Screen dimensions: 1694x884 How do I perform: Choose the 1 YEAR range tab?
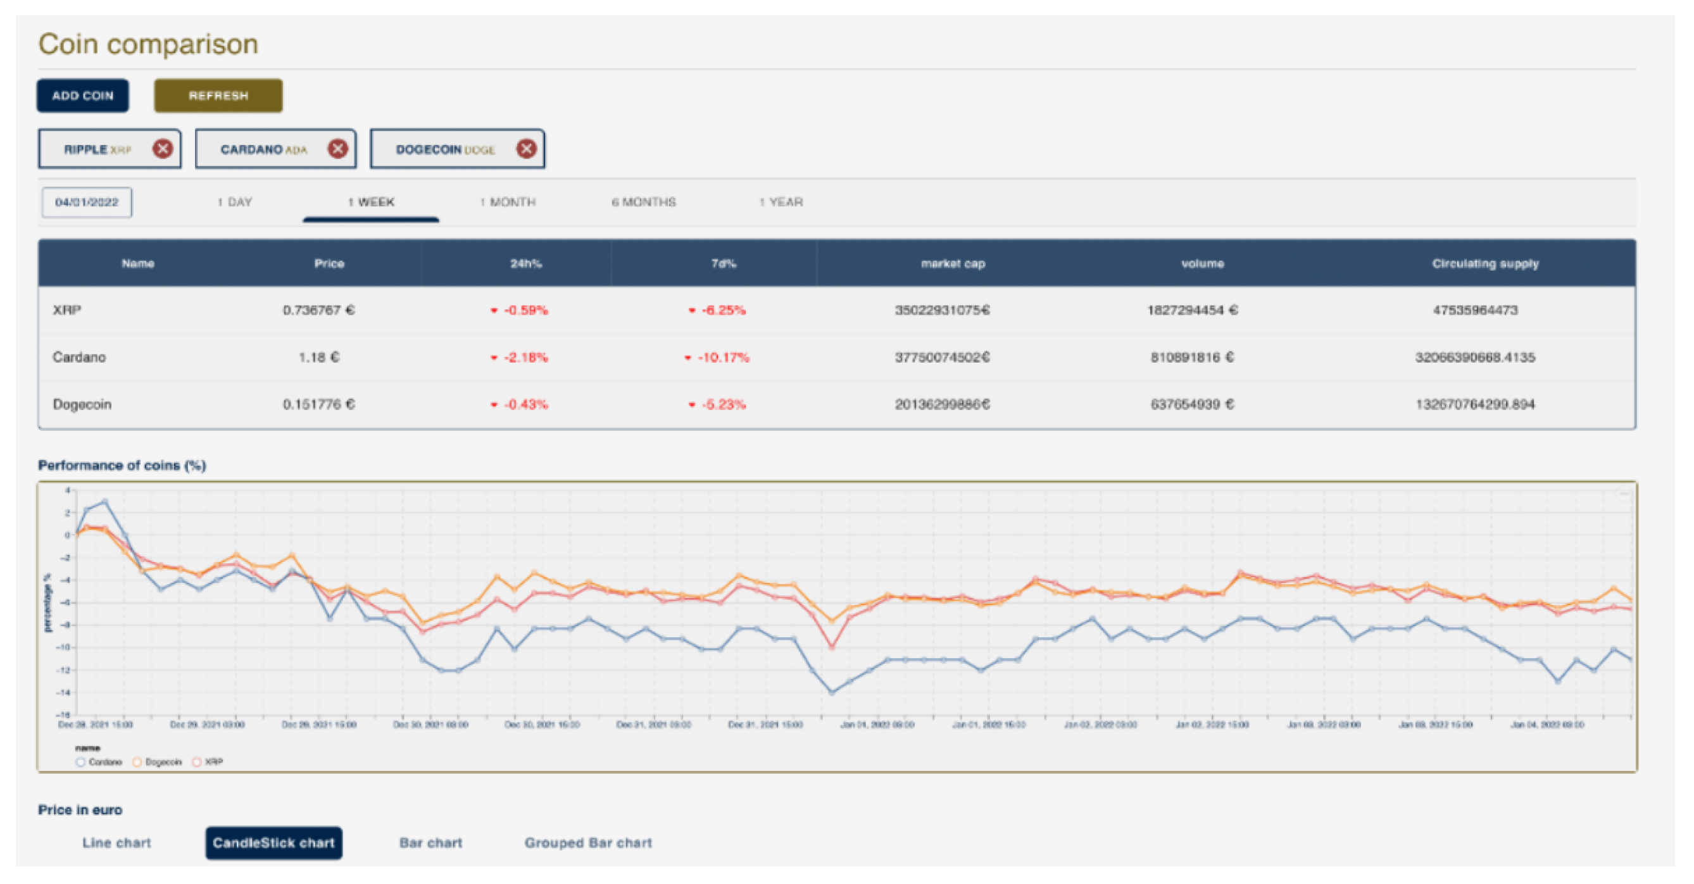click(x=781, y=202)
